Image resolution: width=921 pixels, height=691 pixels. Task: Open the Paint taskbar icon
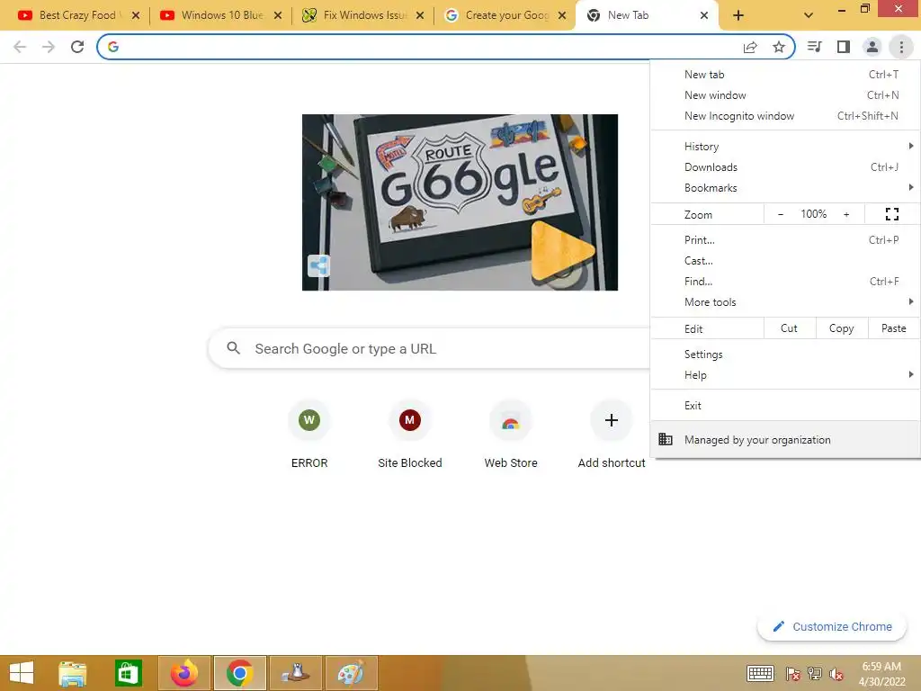351,673
